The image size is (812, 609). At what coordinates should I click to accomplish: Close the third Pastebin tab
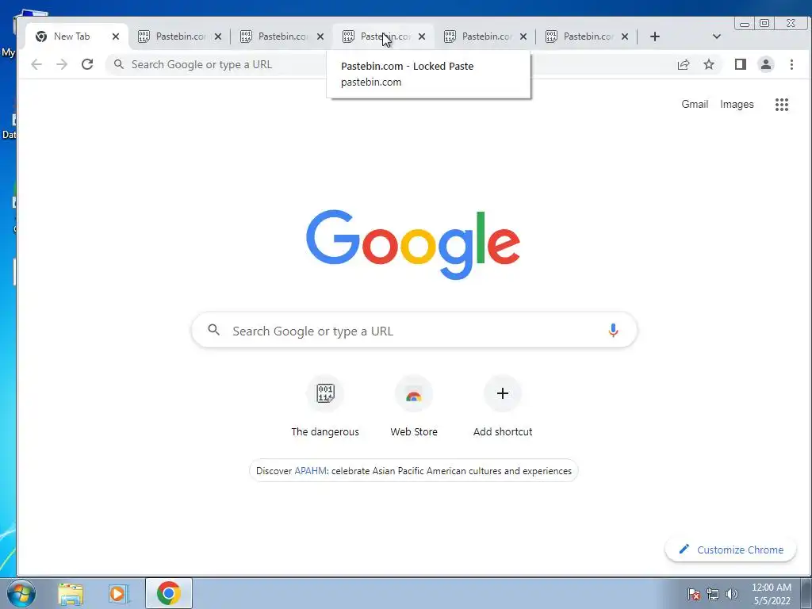point(422,36)
